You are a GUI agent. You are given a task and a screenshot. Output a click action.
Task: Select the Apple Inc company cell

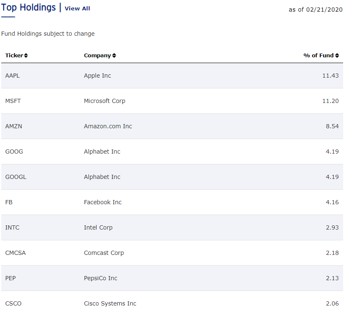[97, 76]
